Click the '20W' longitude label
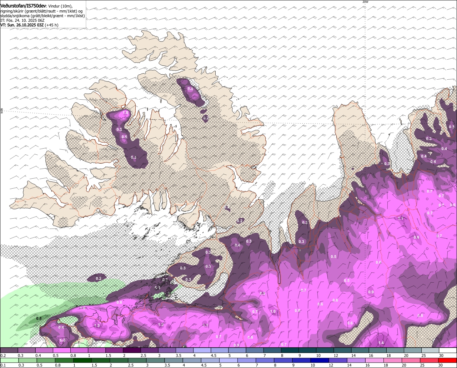 365,2
